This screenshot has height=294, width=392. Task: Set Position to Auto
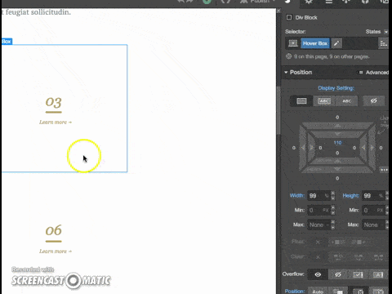tap(318, 291)
